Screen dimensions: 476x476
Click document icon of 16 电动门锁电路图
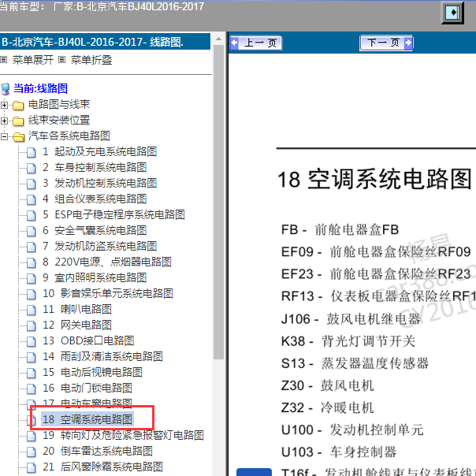(31, 389)
